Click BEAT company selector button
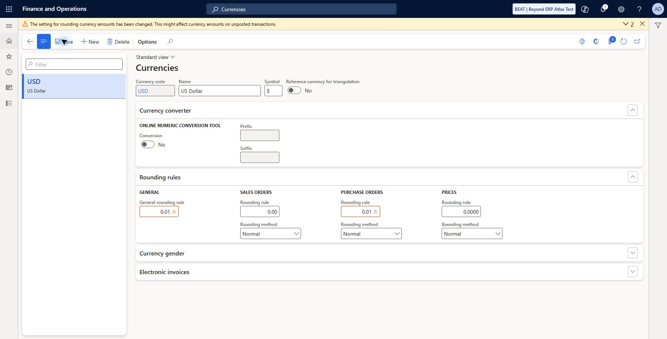Viewport: 667px width, 339px height. (544, 9)
